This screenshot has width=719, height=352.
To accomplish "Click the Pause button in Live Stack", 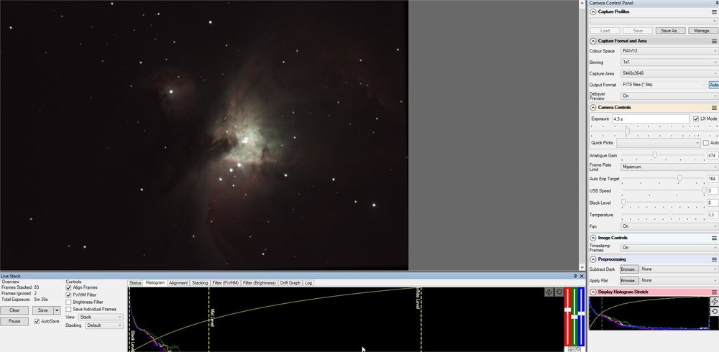I will (14, 321).
